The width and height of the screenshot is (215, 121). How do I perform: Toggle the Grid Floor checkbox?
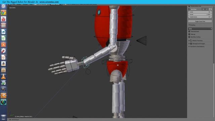[189, 9]
